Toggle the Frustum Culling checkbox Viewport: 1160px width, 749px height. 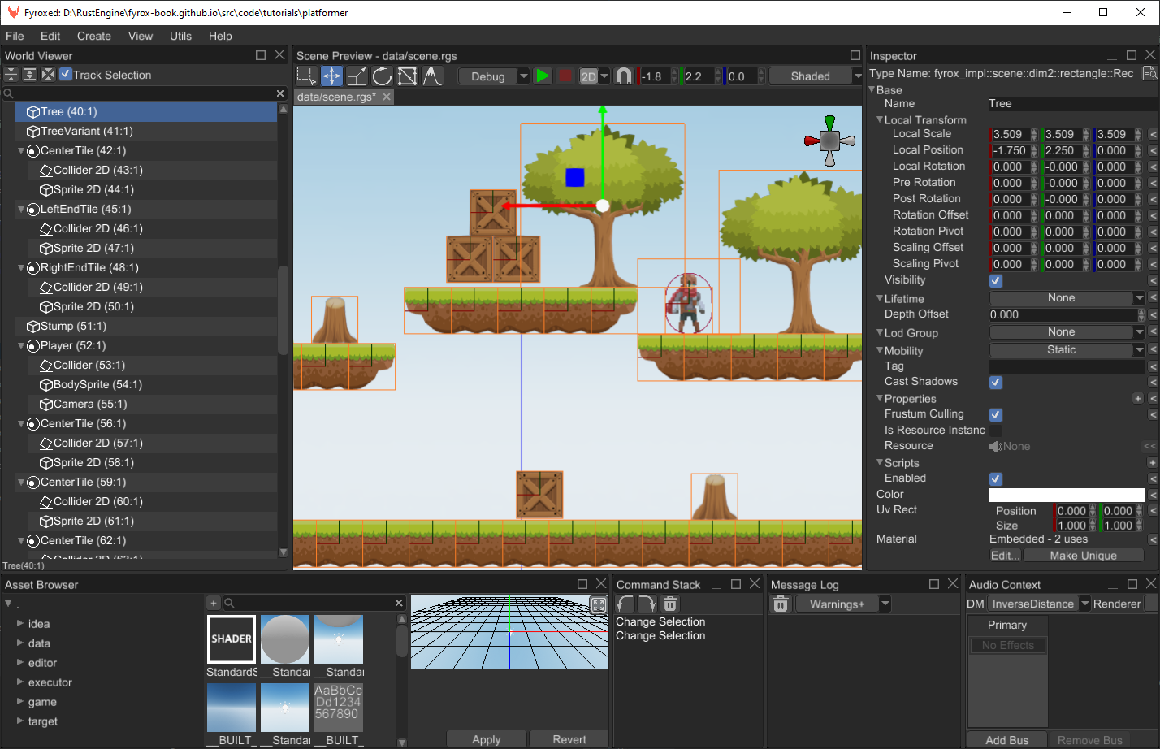(996, 414)
